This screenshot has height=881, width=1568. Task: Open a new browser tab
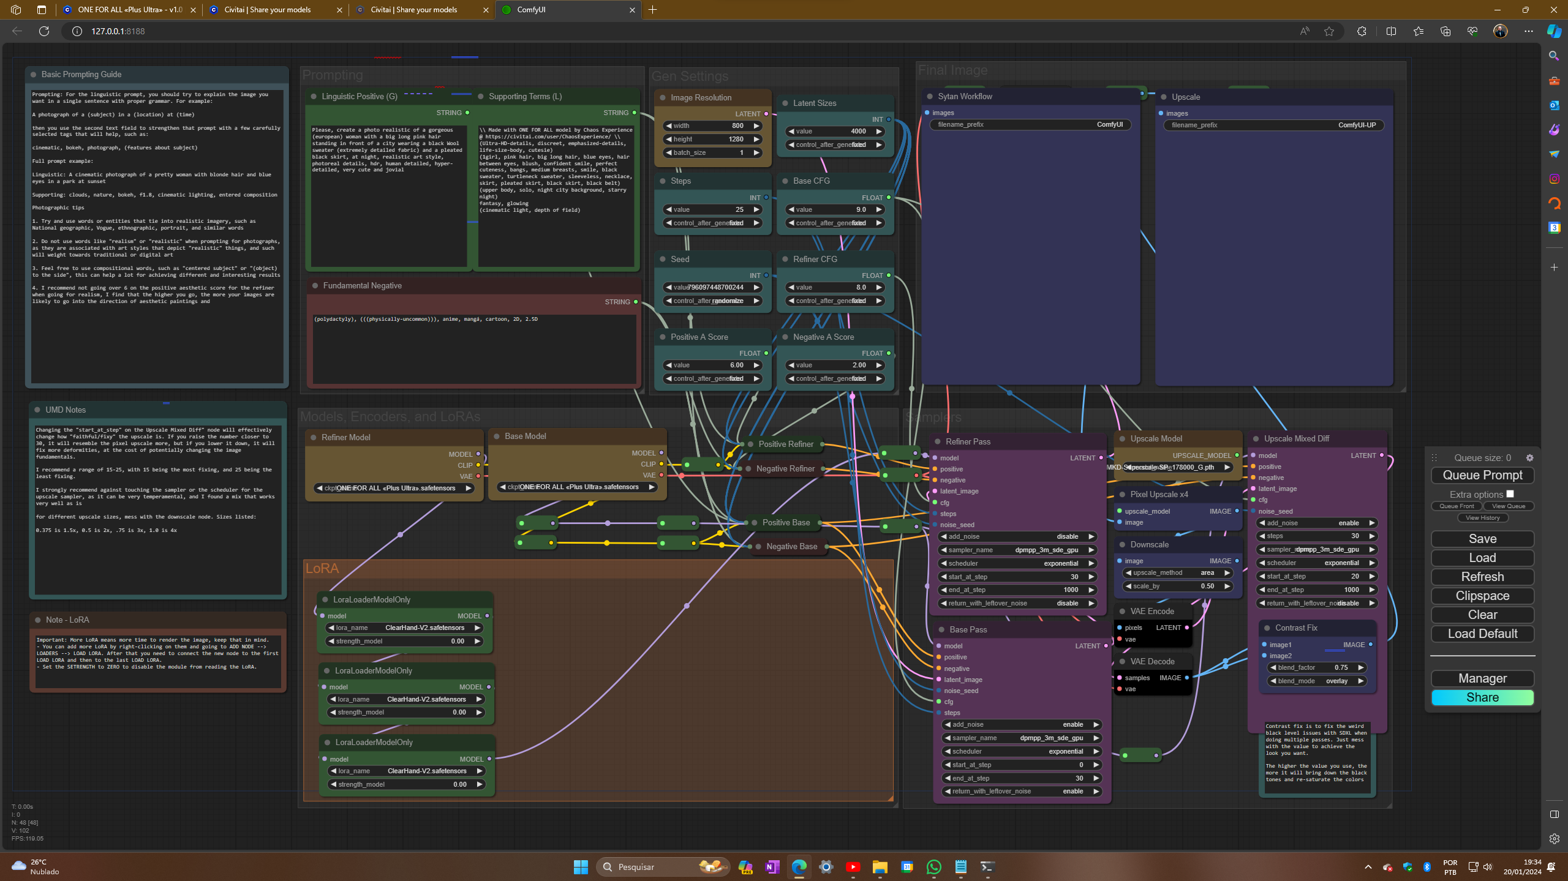click(652, 10)
